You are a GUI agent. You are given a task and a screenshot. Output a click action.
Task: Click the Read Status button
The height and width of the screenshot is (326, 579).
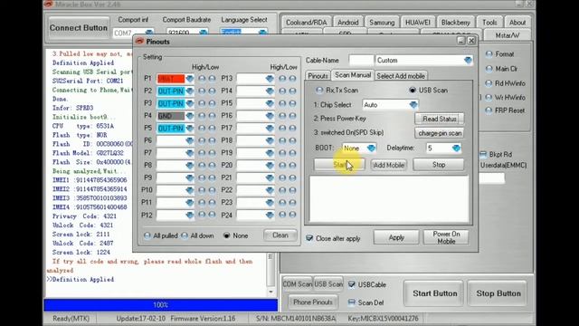[x=440, y=119]
